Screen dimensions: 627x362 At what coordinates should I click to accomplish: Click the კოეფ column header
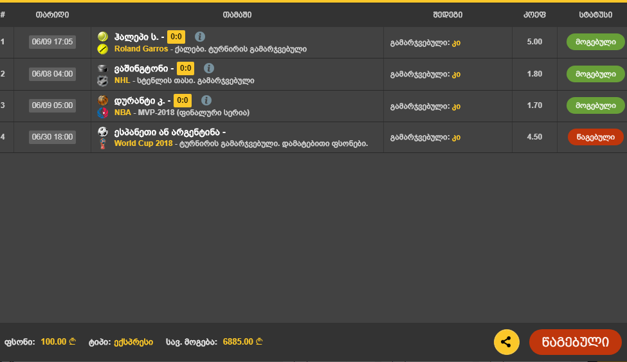pos(534,15)
